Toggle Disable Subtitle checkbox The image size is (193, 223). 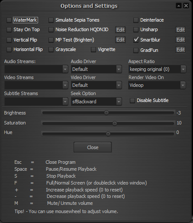[x=132, y=100]
